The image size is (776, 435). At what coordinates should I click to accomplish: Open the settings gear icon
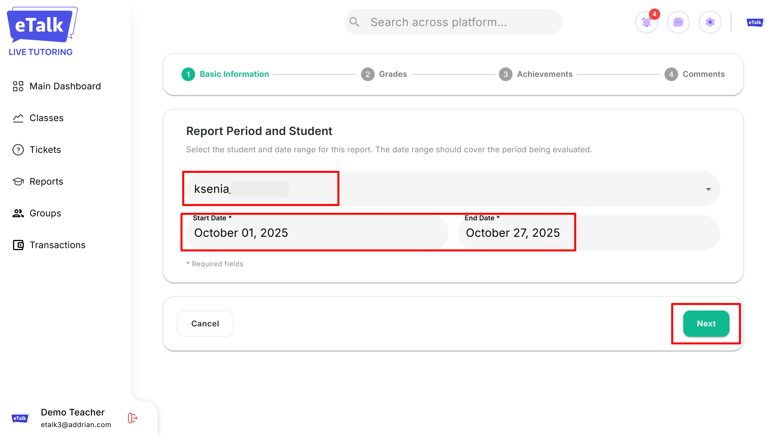pyautogui.click(x=710, y=22)
